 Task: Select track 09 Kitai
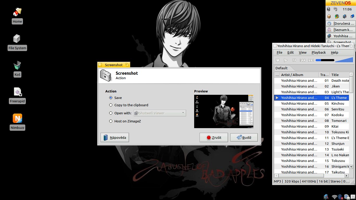click(311, 126)
